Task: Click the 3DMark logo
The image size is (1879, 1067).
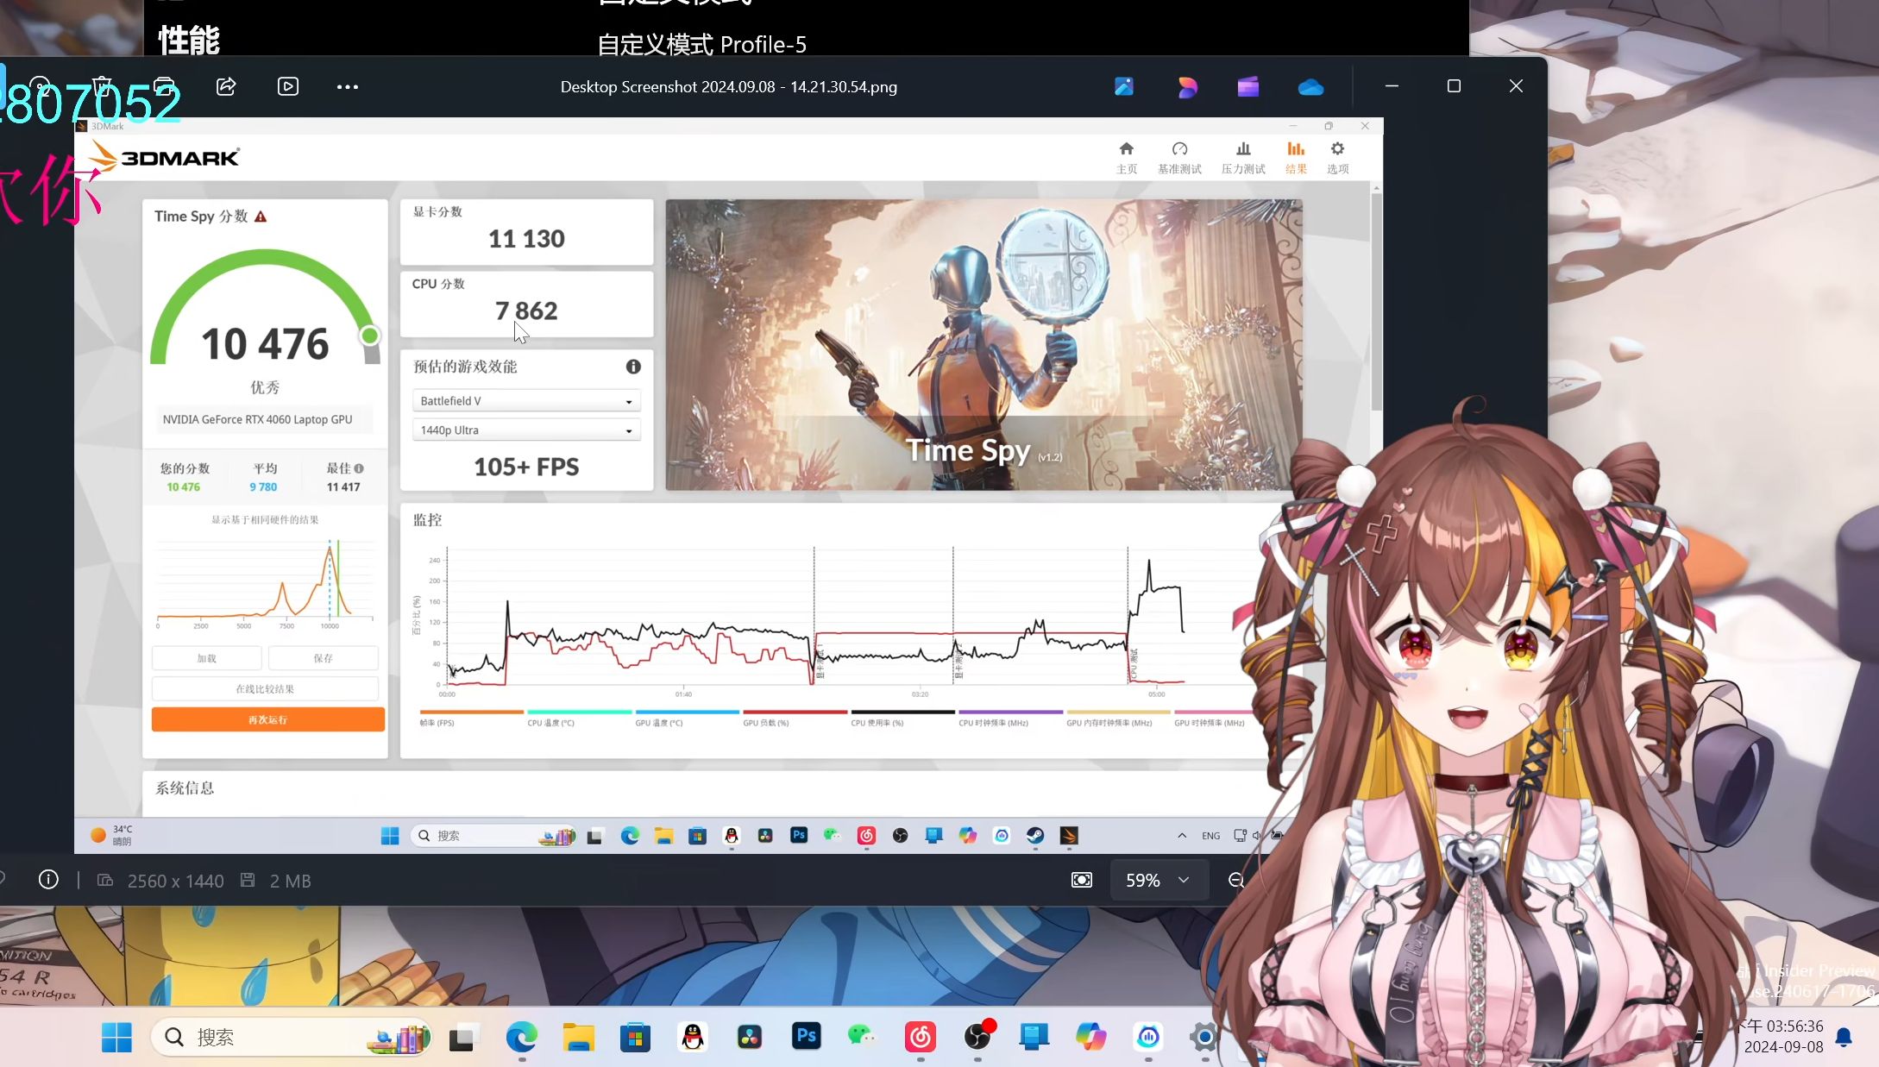Action: coord(165,158)
